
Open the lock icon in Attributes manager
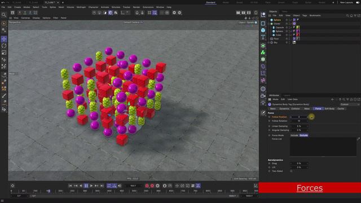pyautogui.click(x=351, y=99)
